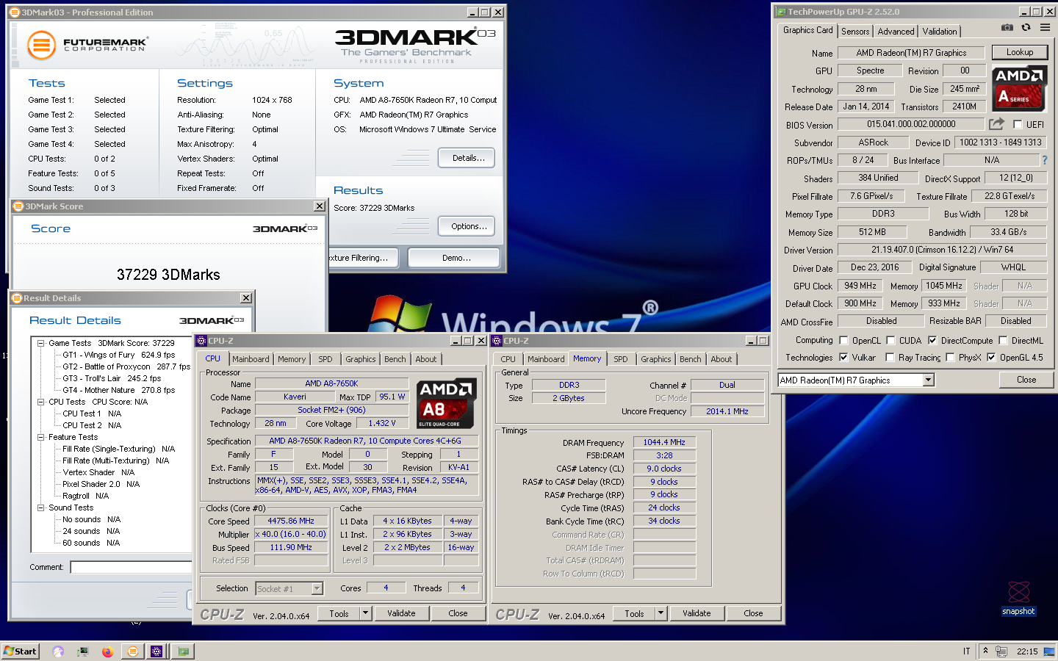Click the GPU-Z title bar icon
This screenshot has height=661, width=1058.
pyautogui.click(x=782, y=12)
